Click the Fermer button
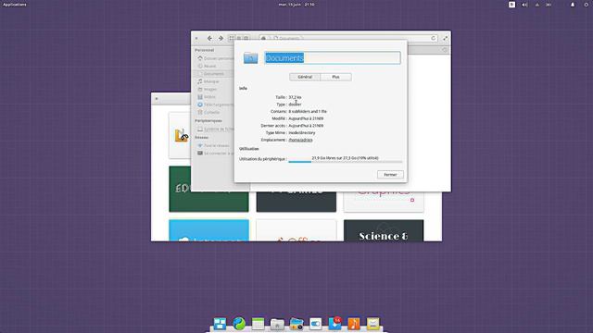593x333 pixels. tap(390, 175)
